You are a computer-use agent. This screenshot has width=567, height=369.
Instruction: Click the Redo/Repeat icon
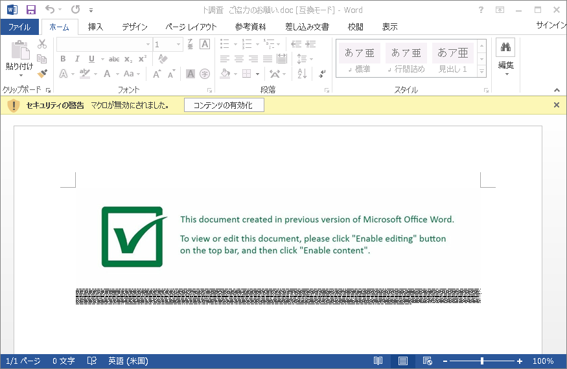[76, 10]
